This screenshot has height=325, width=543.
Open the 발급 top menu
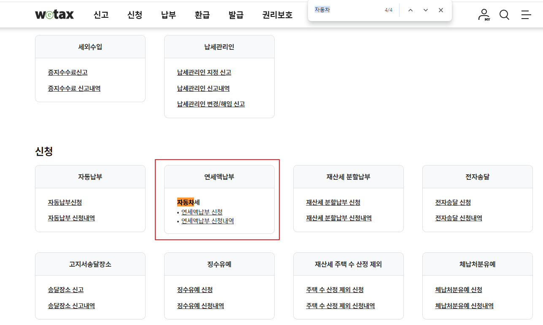pos(236,15)
